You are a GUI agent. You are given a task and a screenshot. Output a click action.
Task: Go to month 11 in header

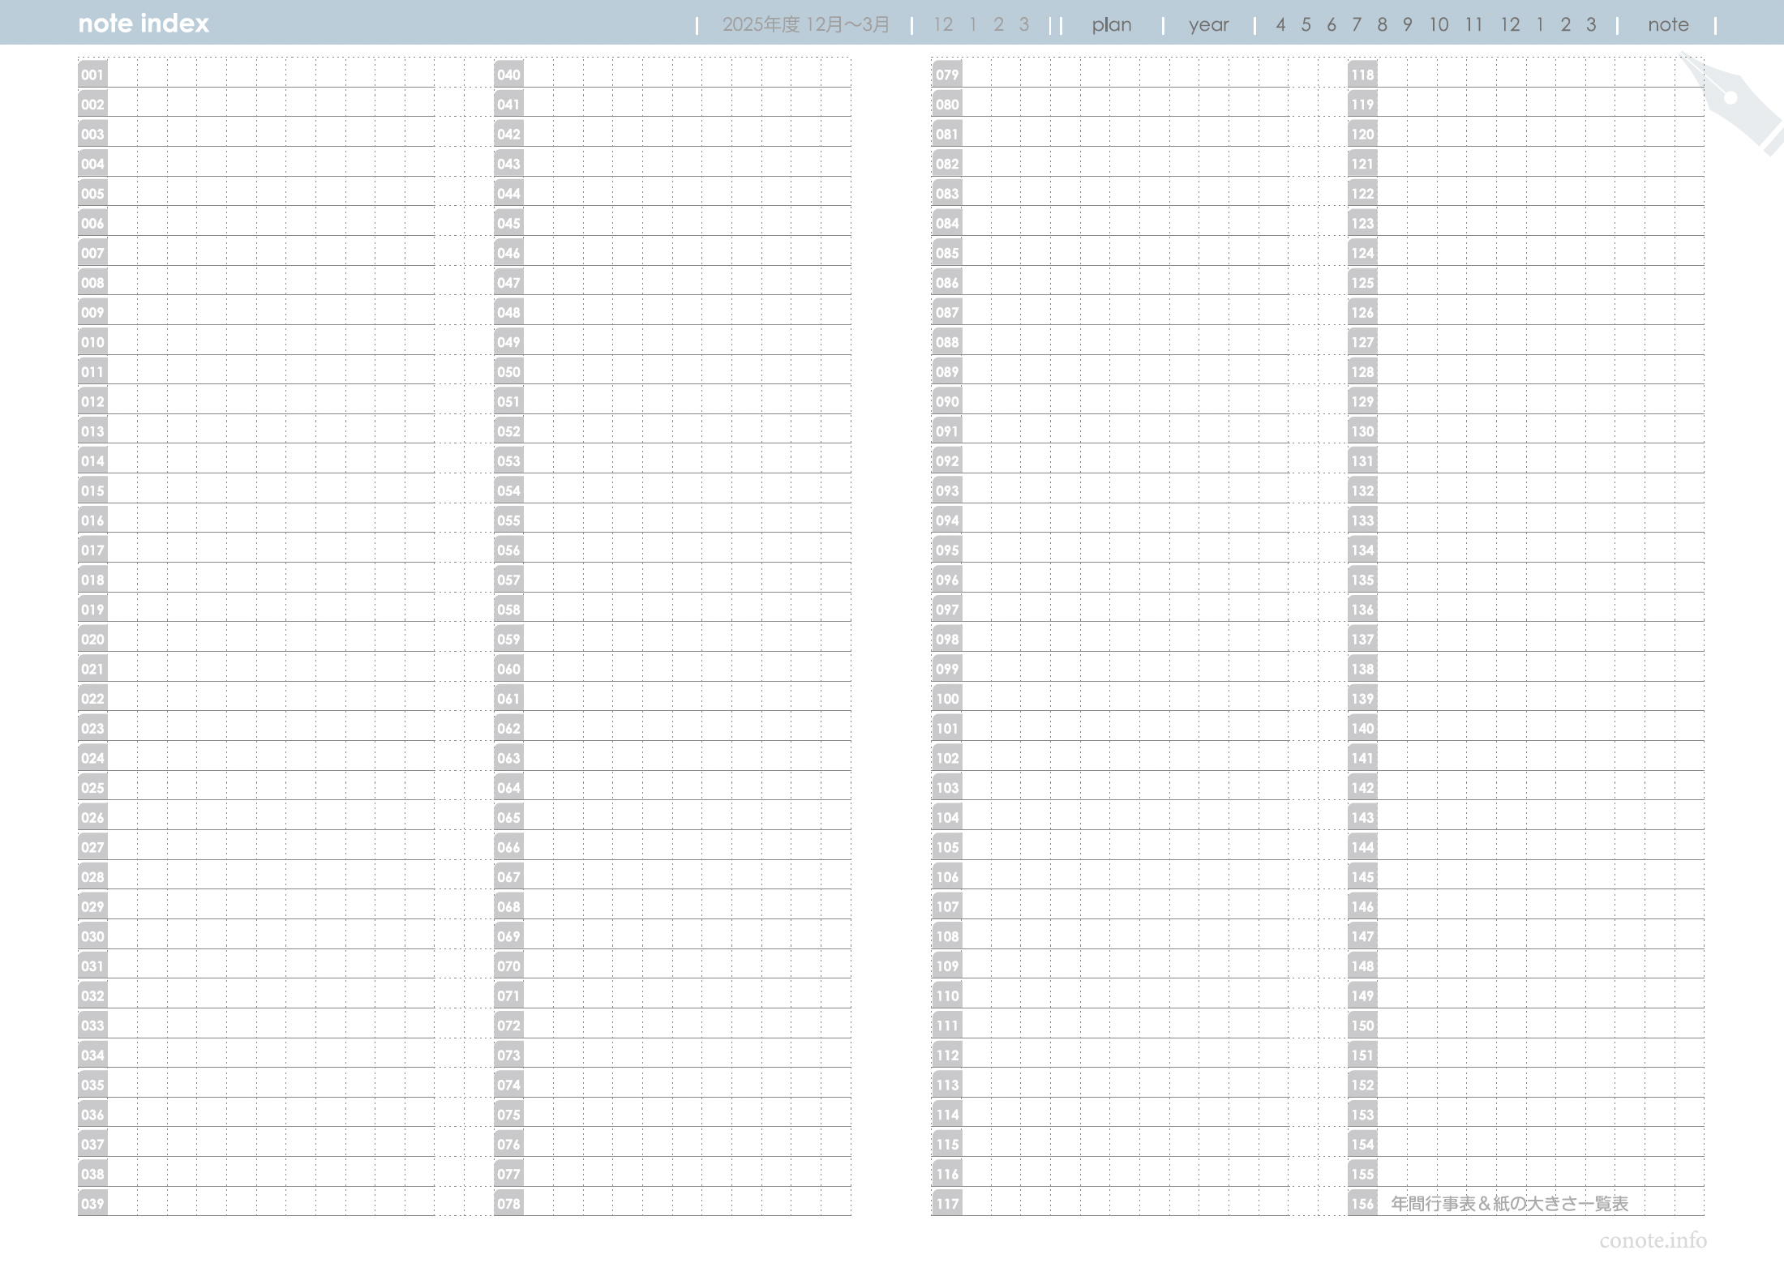(x=1473, y=24)
